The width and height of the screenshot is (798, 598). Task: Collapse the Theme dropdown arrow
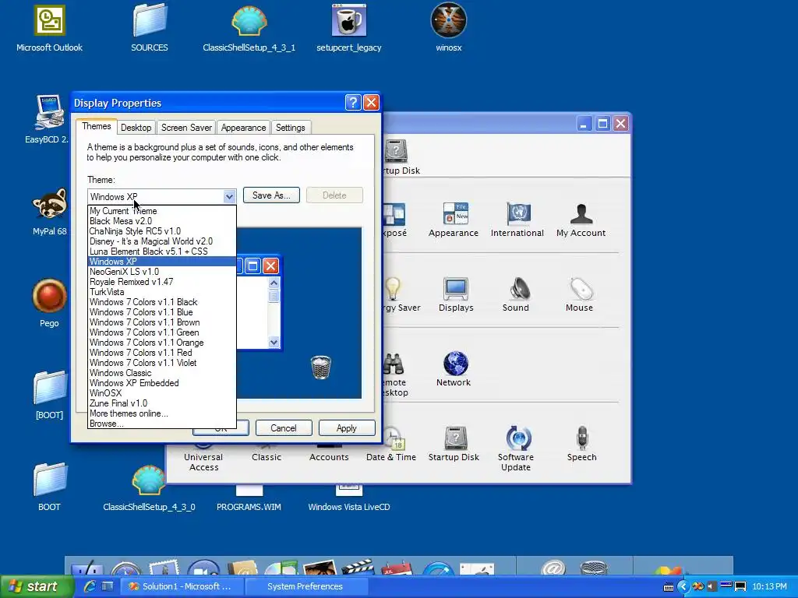[x=229, y=196]
